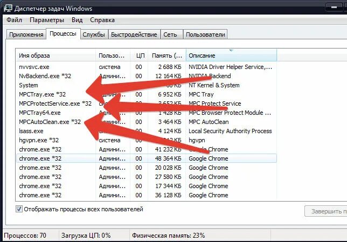
Task: Click the NT Kernel & System description
Action: click(214, 85)
